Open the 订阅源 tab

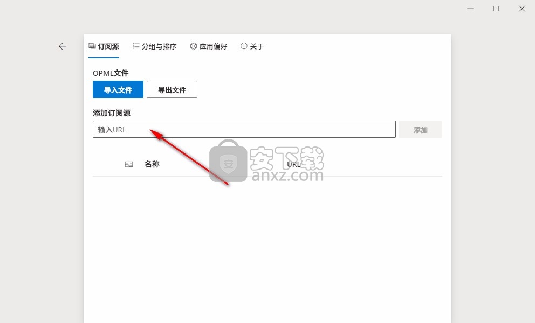click(104, 46)
